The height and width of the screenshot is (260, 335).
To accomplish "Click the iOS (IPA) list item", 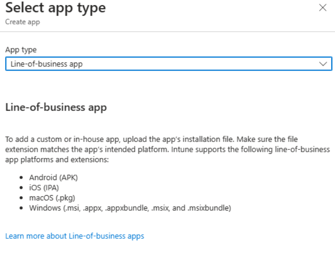I will pos(44,187).
